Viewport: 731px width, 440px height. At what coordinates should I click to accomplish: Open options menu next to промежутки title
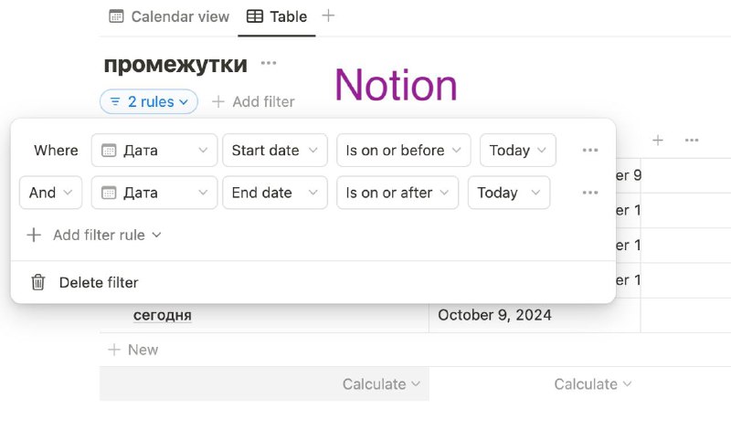click(x=269, y=63)
